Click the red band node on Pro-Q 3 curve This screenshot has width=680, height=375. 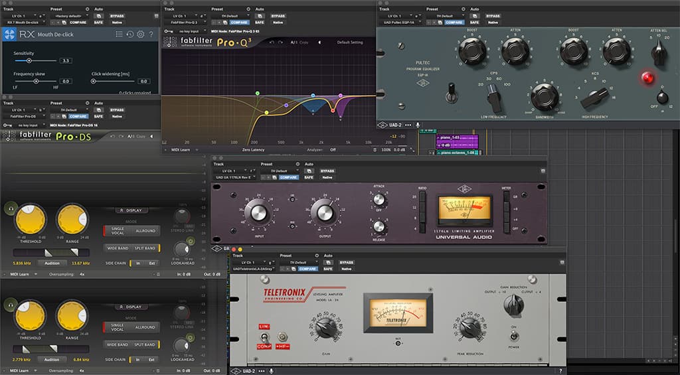pyautogui.click(x=333, y=111)
